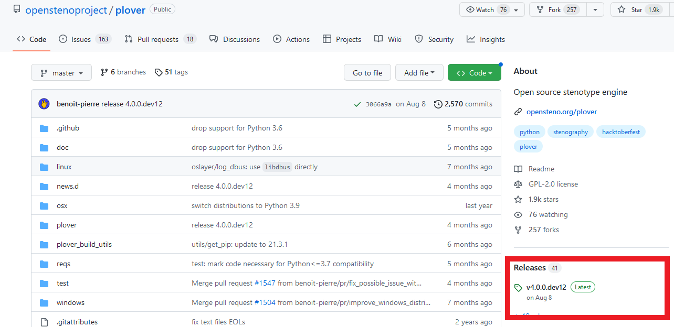The height and width of the screenshot is (327, 674).
Task: Open the Wiki tab
Action: point(388,39)
